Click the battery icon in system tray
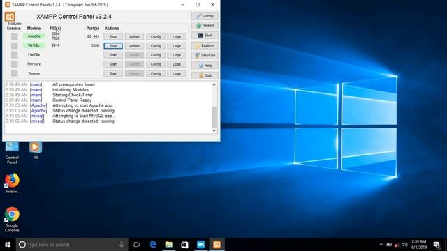 pos(389,245)
